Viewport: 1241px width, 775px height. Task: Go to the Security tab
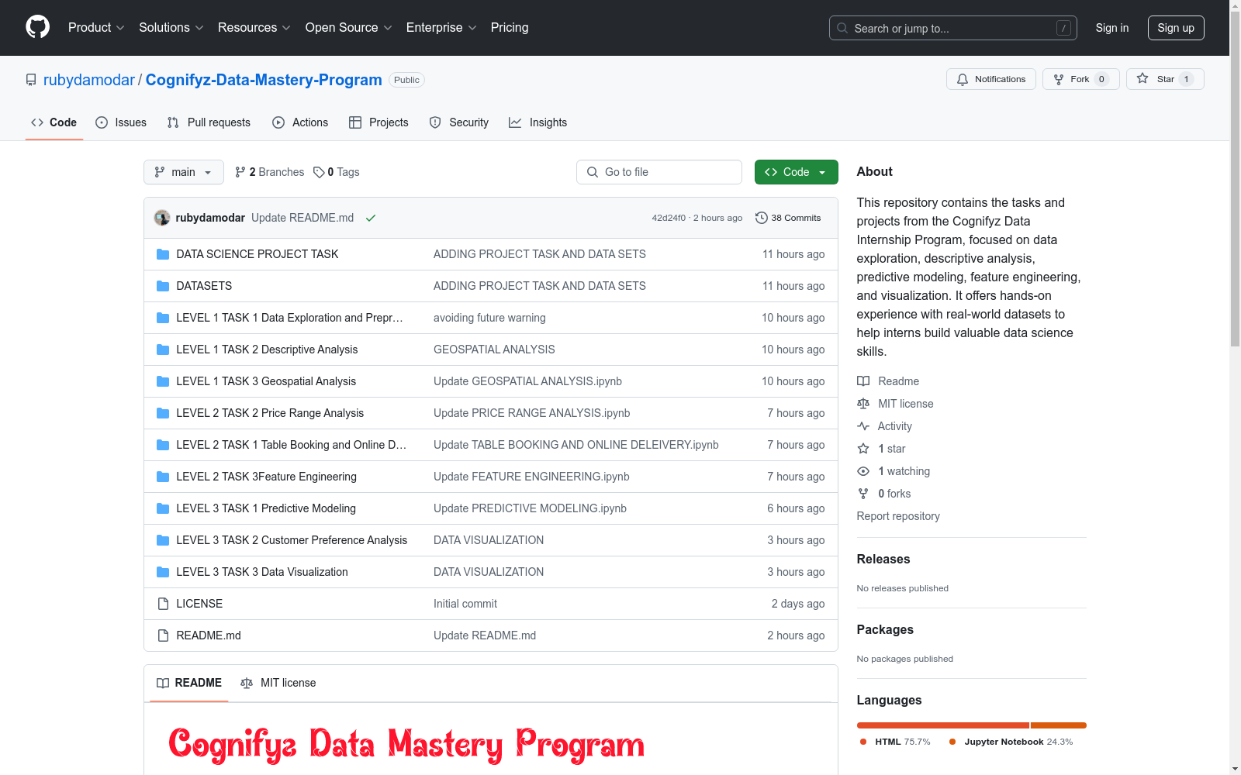pyautogui.click(x=459, y=122)
